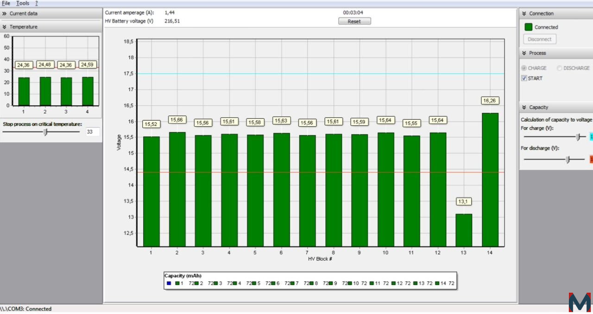Click the legend swatch for block 2
The image size is (593, 314).
click(196, 283)
